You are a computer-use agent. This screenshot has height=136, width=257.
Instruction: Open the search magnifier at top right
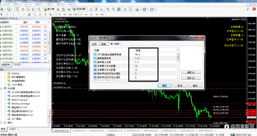248,9
